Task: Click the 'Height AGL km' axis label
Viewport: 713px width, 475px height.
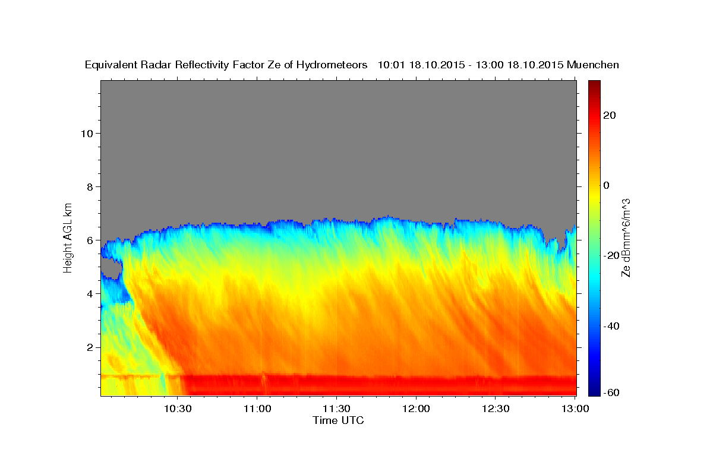Action: click(x=68, y=237)
